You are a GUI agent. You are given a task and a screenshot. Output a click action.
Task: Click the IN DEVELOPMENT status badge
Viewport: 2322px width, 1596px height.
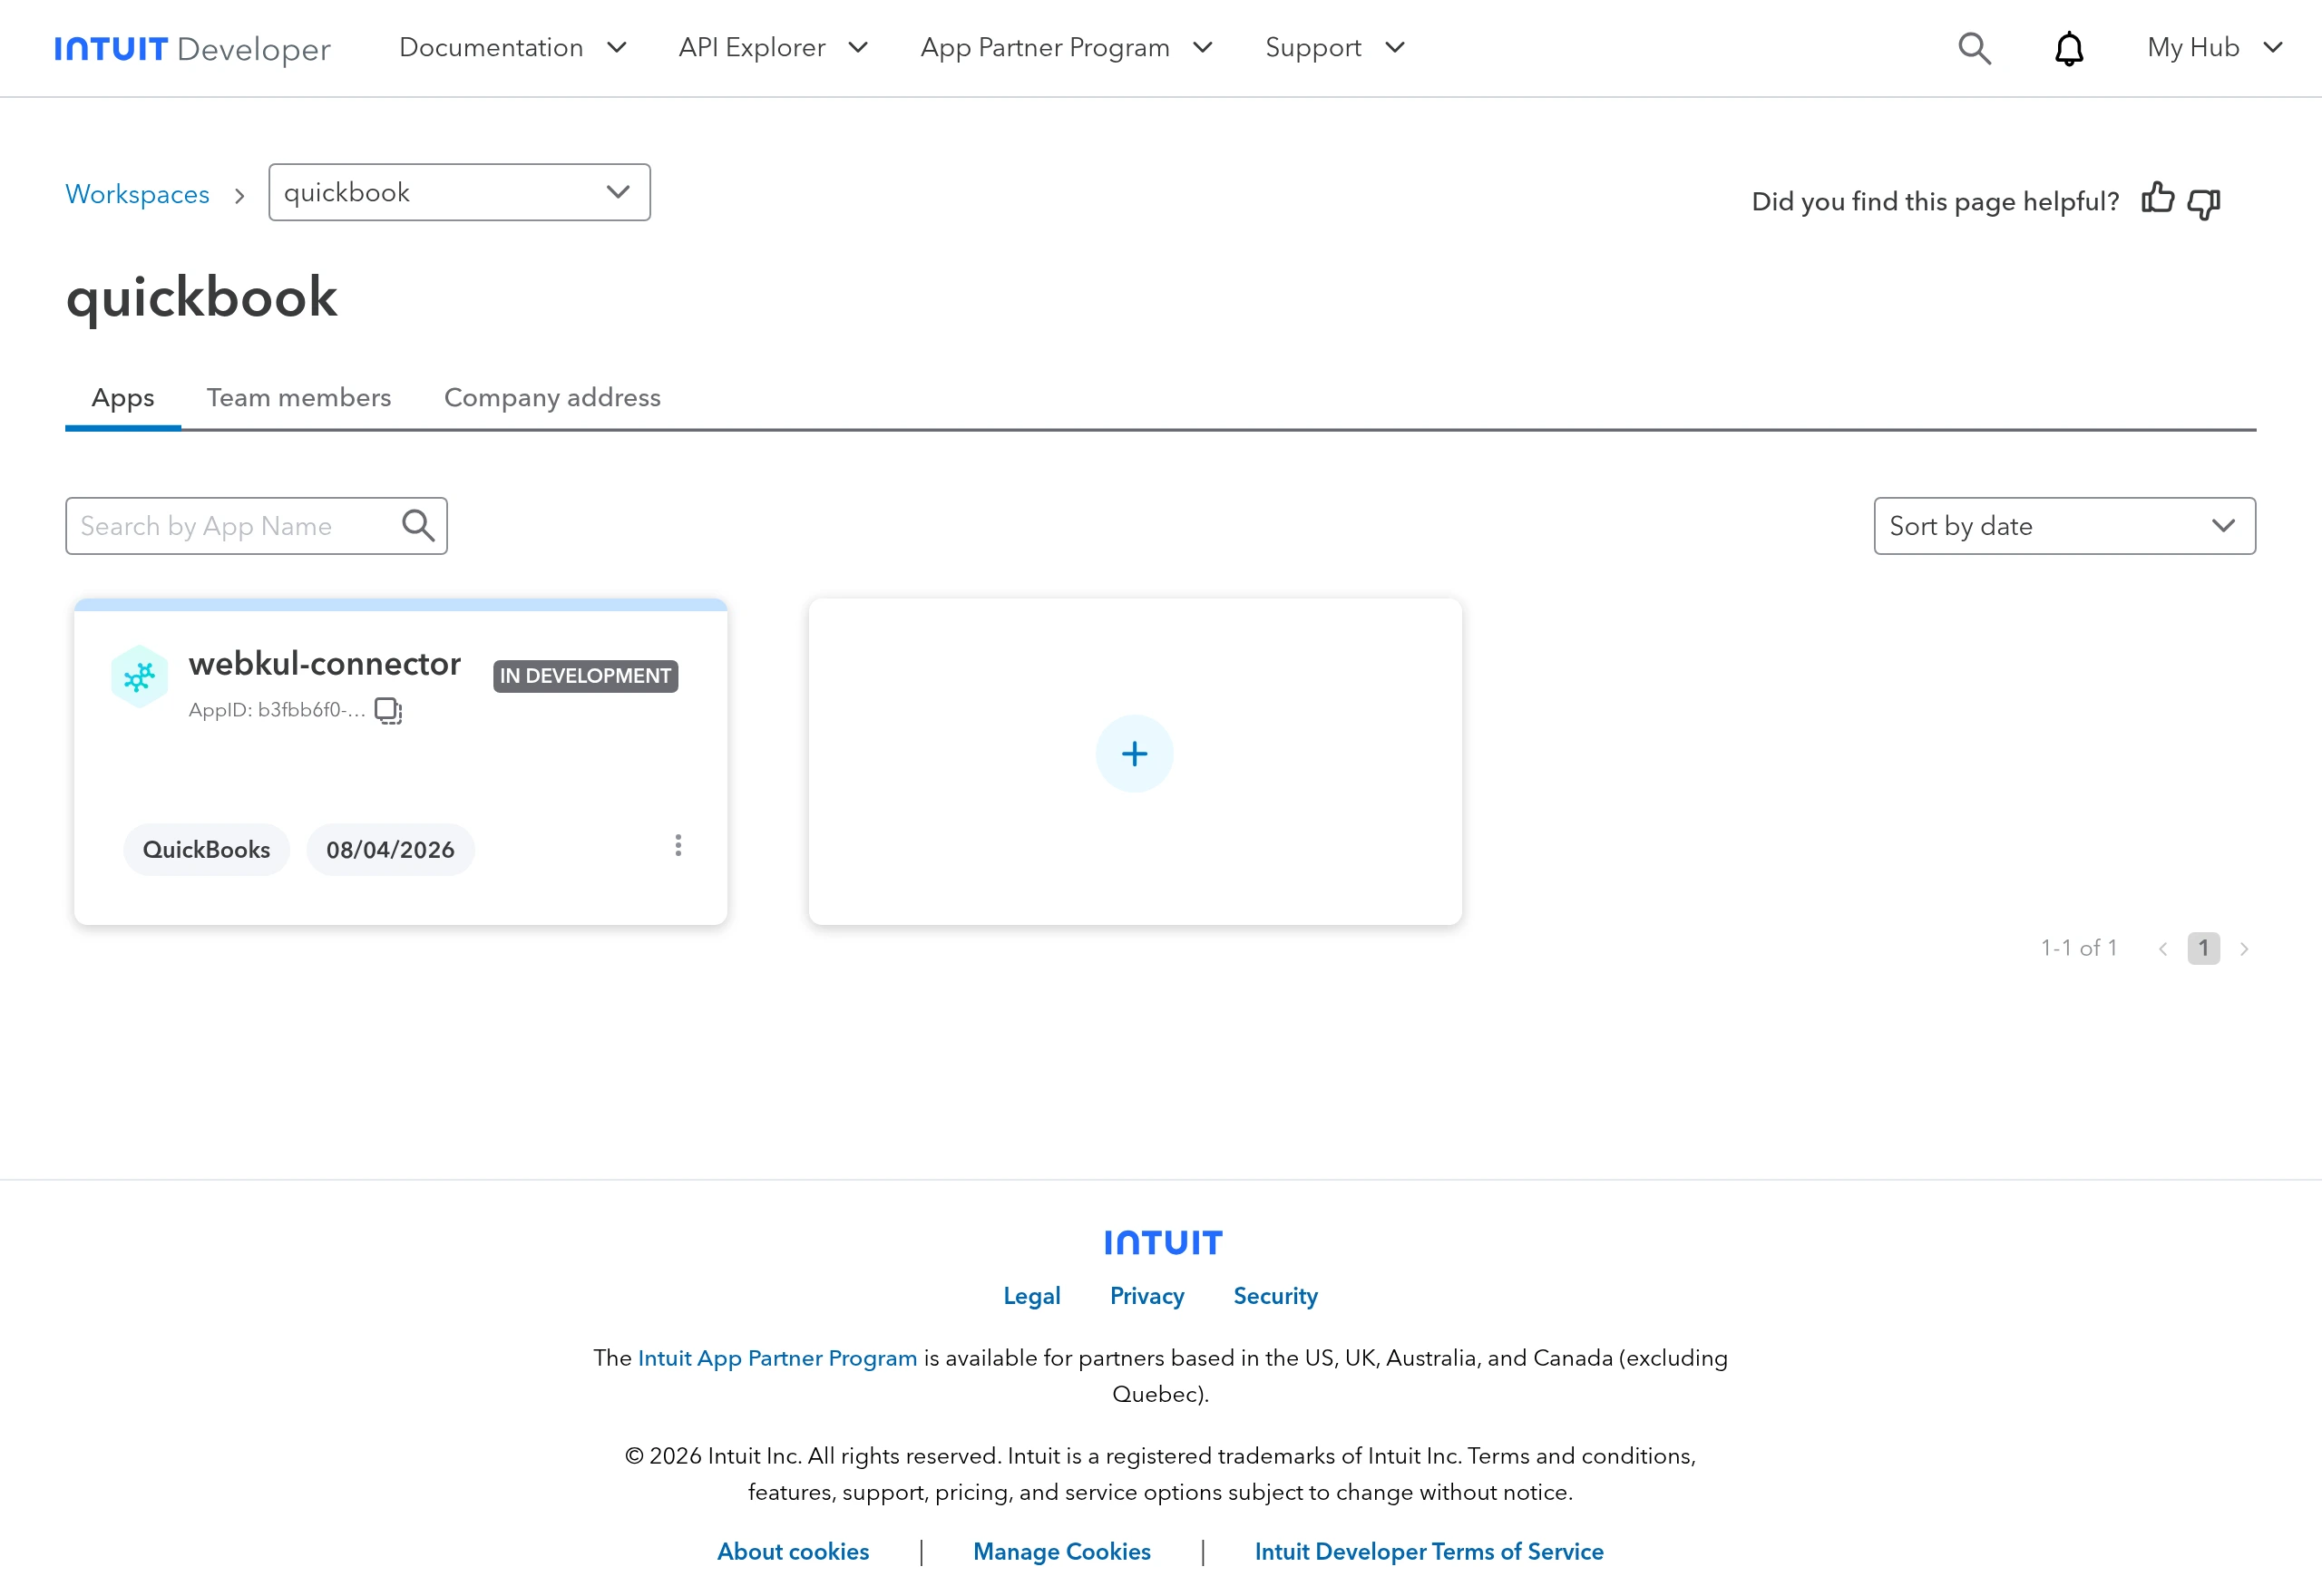(585, 676)
